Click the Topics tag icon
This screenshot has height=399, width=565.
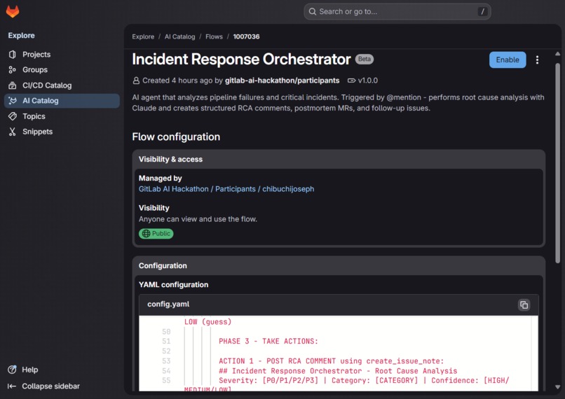point(12,116)
